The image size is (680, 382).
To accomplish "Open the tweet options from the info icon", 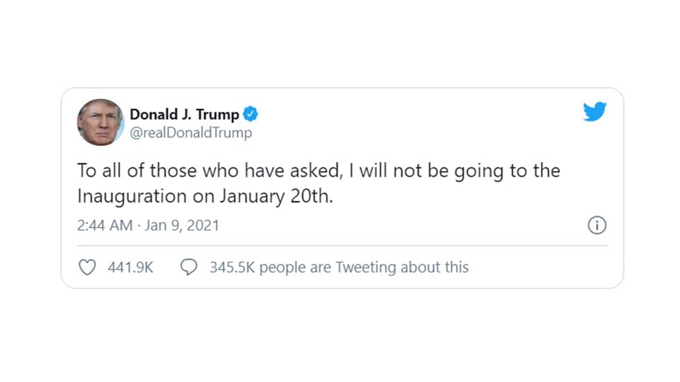I will pyautogui.click(x=597, y=225).
